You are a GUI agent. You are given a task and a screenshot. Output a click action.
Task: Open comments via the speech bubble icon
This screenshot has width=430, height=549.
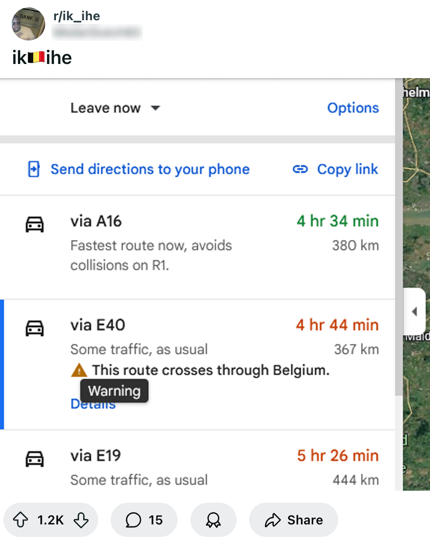[134, 520]
